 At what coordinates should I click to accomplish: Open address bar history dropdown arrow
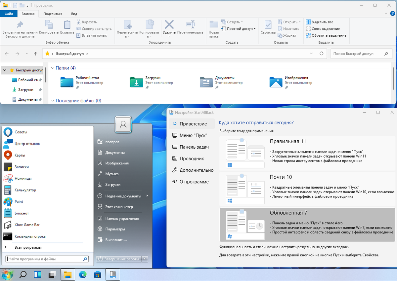pyautogui.click(x=311, y=53)
